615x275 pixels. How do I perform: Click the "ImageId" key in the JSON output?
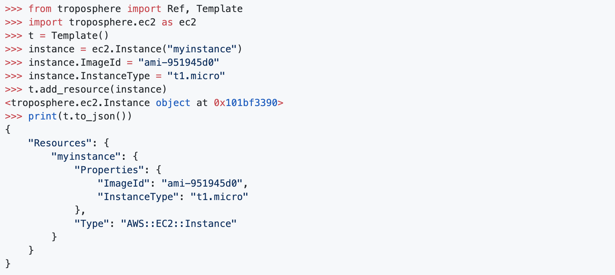tap(124, 183)
